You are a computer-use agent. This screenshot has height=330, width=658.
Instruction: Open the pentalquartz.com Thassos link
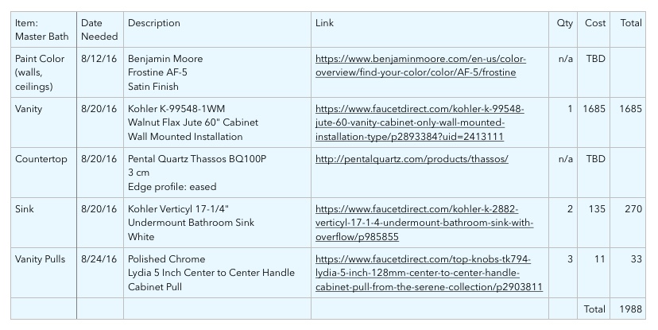(412, 159)
